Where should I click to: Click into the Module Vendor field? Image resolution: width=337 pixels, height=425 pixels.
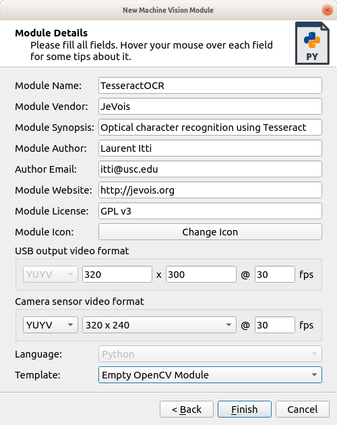(x=210, y=107)
